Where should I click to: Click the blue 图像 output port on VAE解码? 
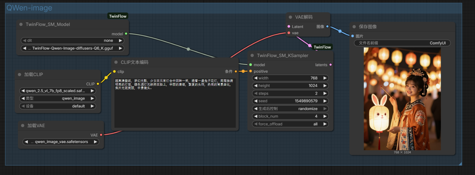pyautogui.click(x=327, y=27)
